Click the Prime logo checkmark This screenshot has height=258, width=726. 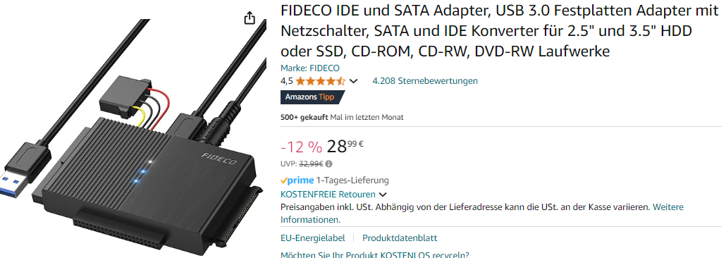click(x=284, y=180)
